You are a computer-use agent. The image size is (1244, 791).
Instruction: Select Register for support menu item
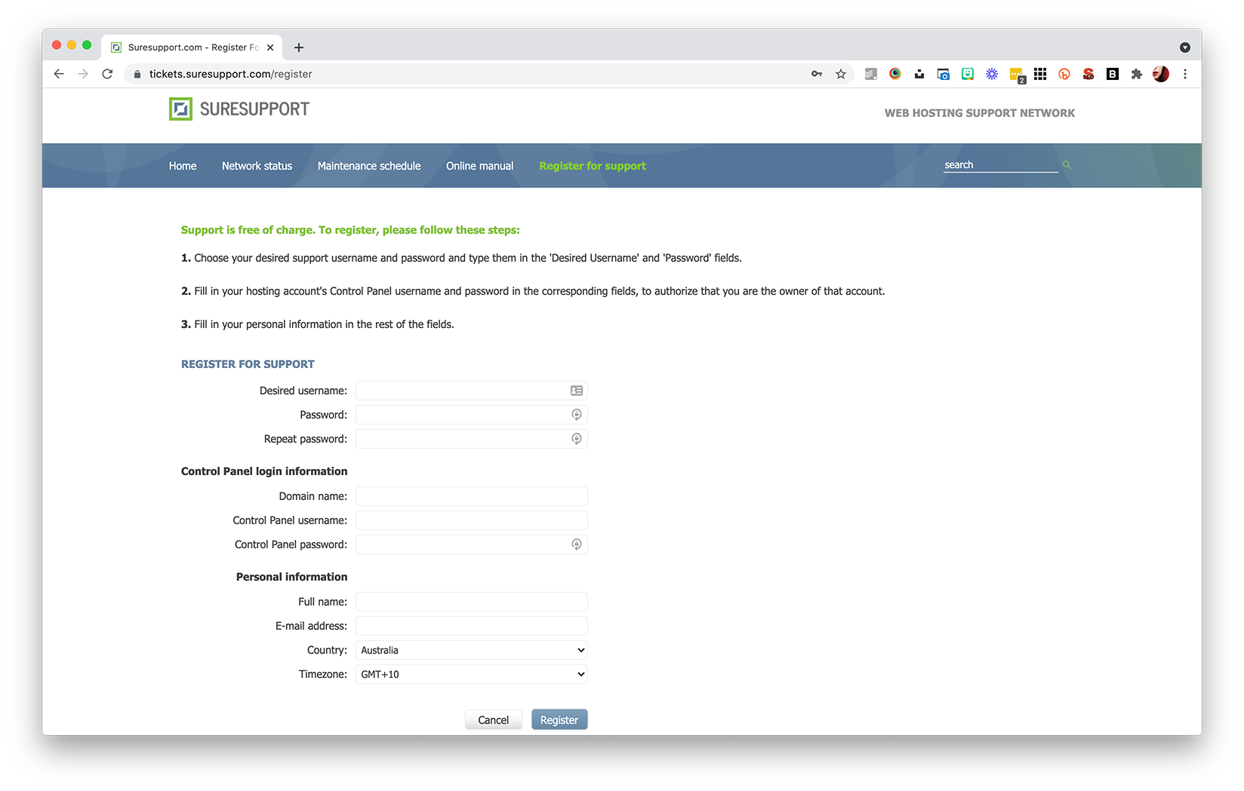(x=593, y=166)
